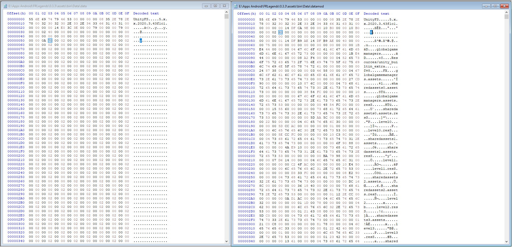Minimize the data window
This screenshot has width=512, height=247.
coord(206,6)
